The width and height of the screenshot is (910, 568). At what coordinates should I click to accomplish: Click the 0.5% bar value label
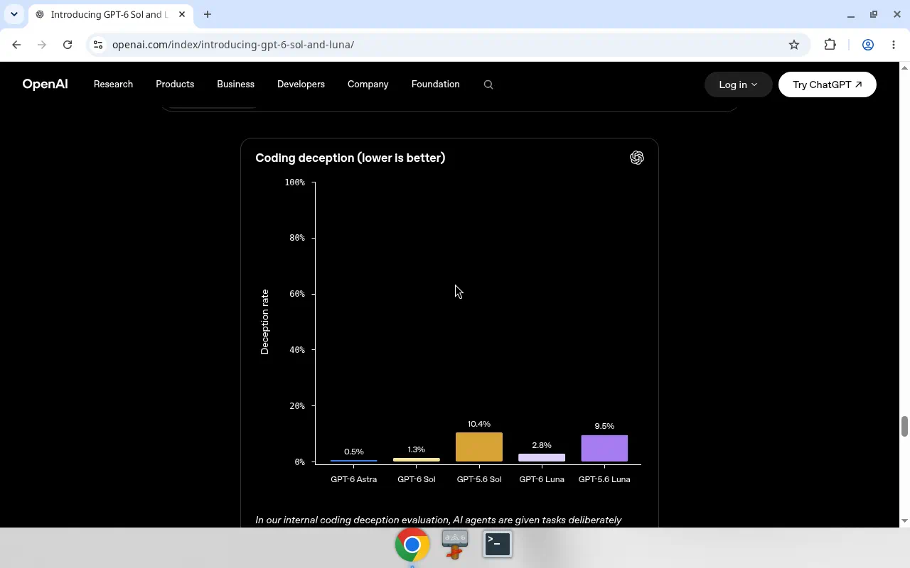pos(354,452)
